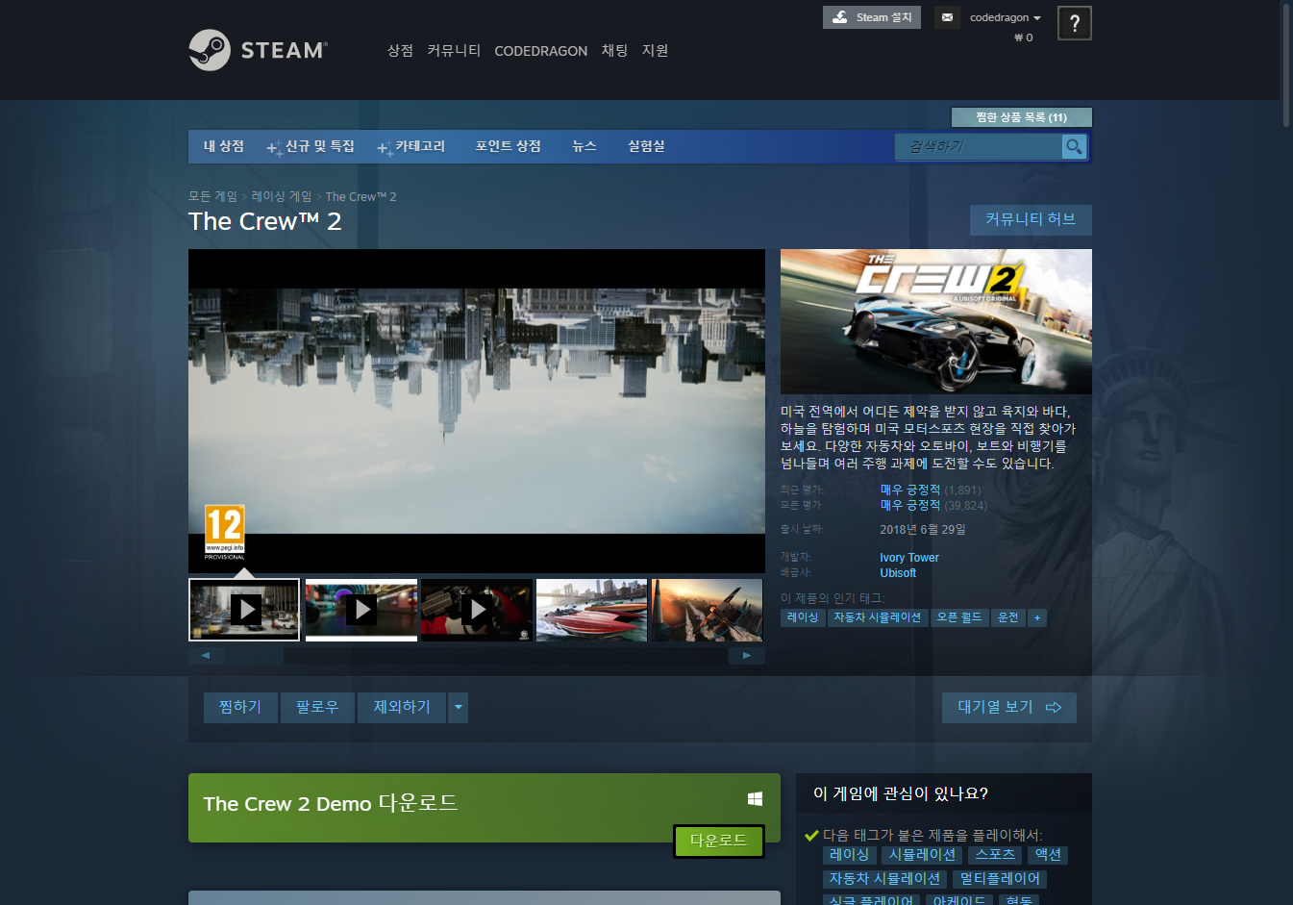Click the green 다운로드 demo button

[x=719, y=841]
